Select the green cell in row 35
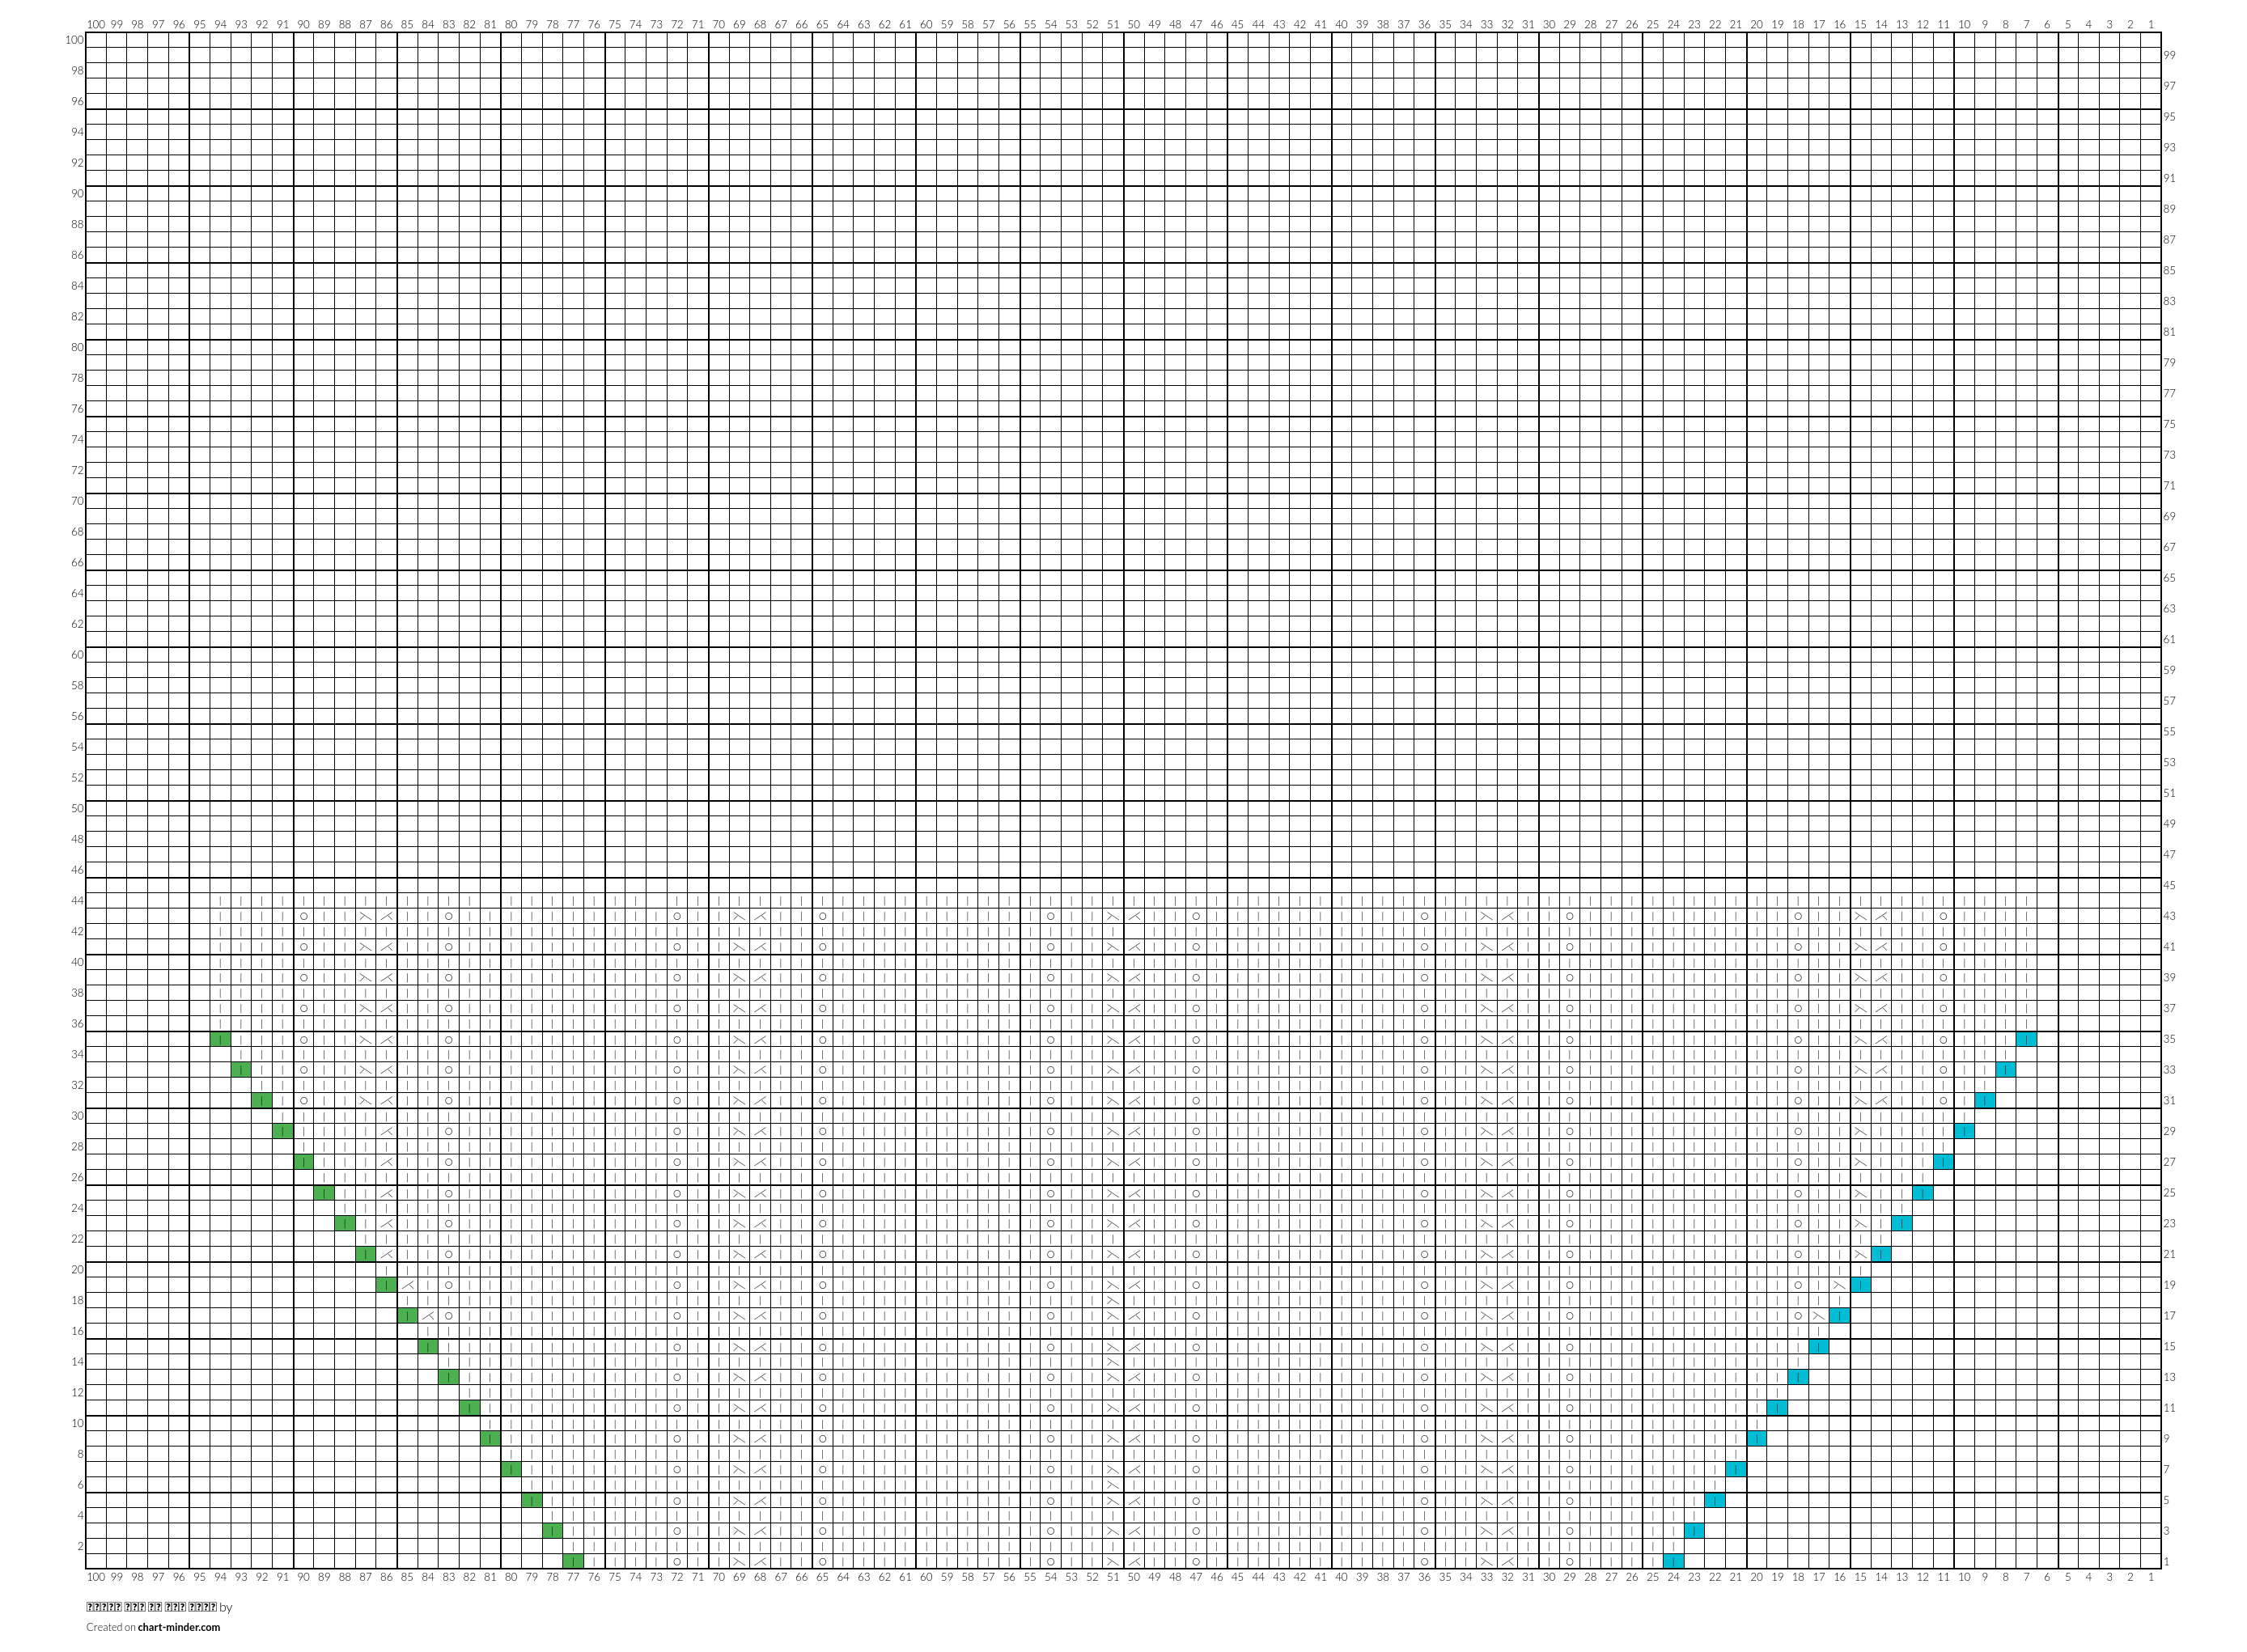The height and width of the screenshot is (1652, 2247). pos(220,1039)
